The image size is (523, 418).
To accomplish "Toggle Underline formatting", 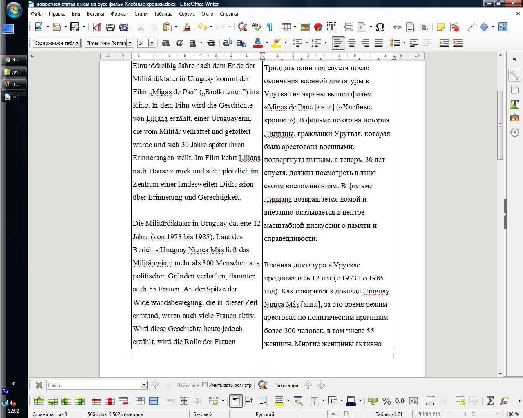I will (x=192, y=43).
